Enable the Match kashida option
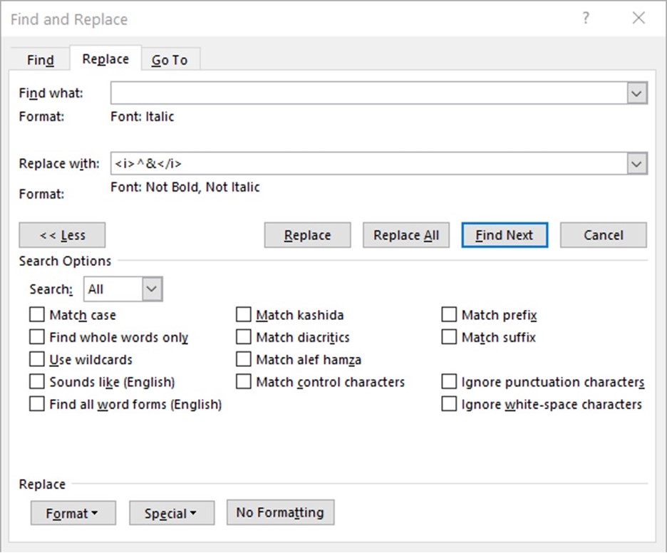This screenshot has height=553, width=667. [x=243, y=314]
